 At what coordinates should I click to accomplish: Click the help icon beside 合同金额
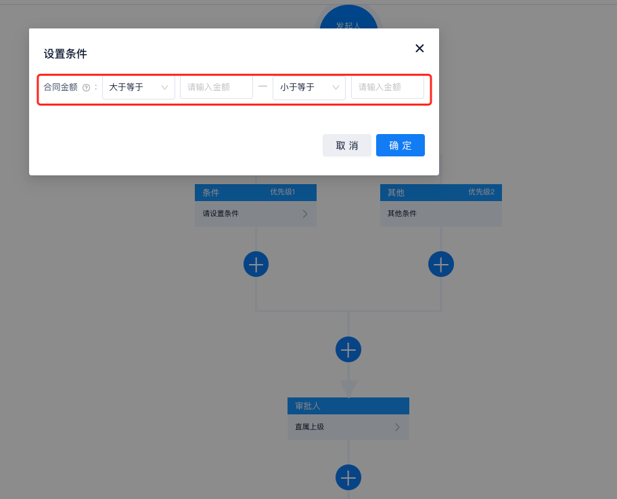(86, 87)
